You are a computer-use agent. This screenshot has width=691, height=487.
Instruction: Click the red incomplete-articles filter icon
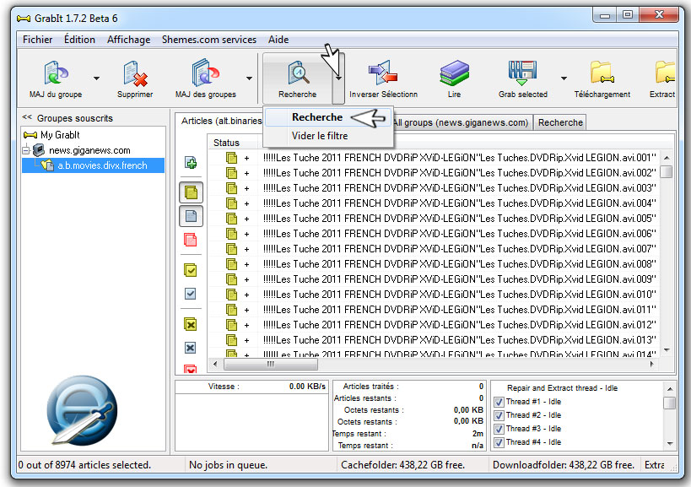pos(191,241)
